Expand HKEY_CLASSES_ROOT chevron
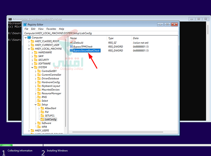 click(29, 42)
